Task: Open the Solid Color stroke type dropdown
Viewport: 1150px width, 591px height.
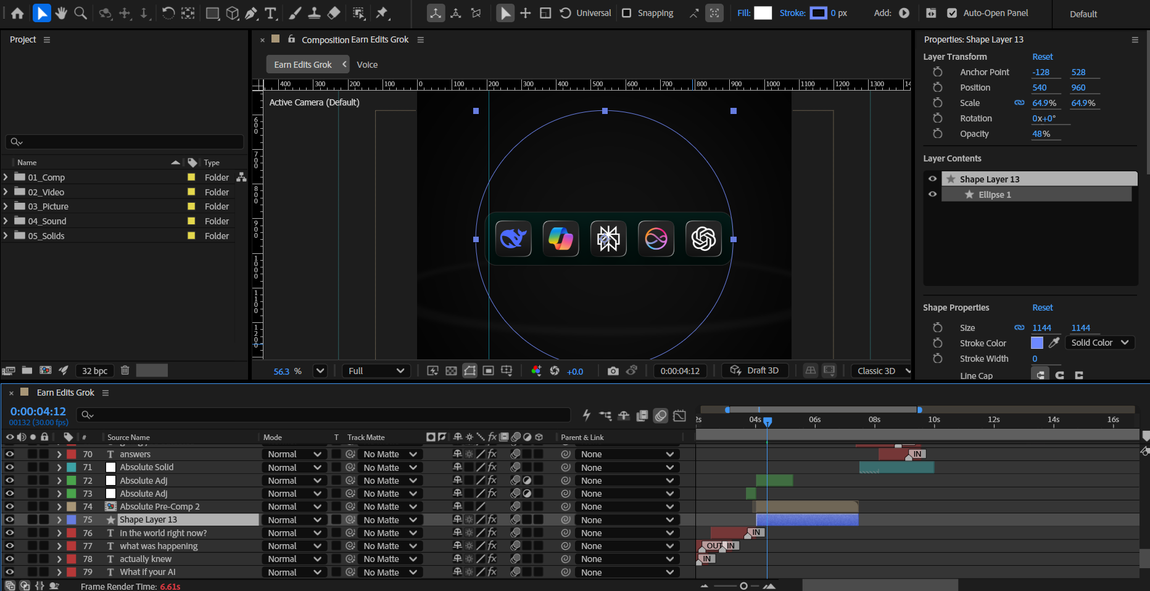Action: point(1099,343)
